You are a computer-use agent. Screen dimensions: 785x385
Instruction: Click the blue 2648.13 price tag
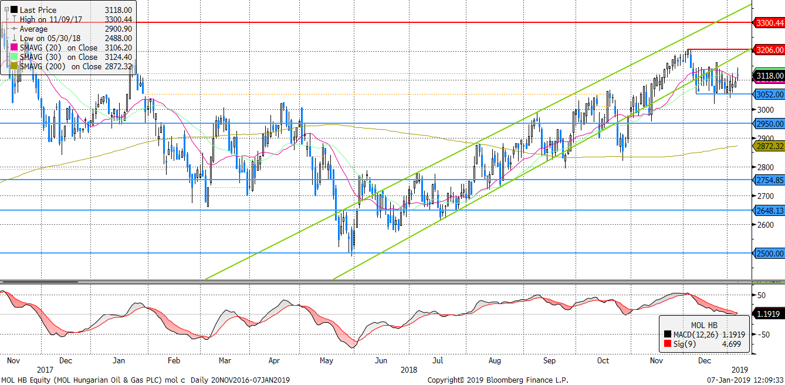(769, 210)
